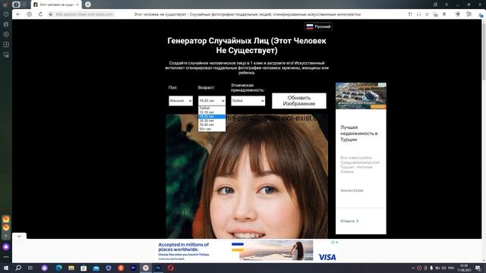Open File Explorer from taskbar

click(71, 268)
